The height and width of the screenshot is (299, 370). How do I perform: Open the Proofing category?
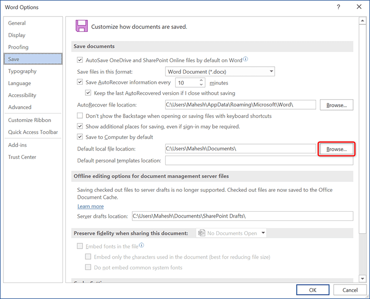pyautogui.click(x=18, y=47)
